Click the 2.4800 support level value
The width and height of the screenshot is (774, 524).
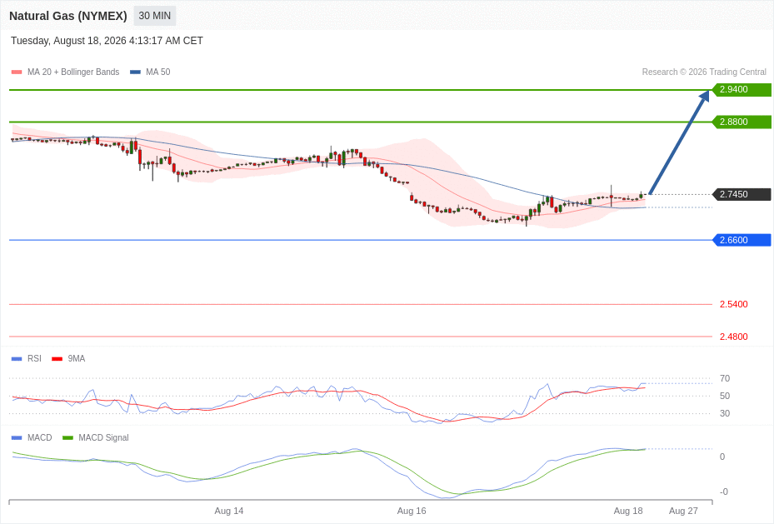(x=733, y=337)
